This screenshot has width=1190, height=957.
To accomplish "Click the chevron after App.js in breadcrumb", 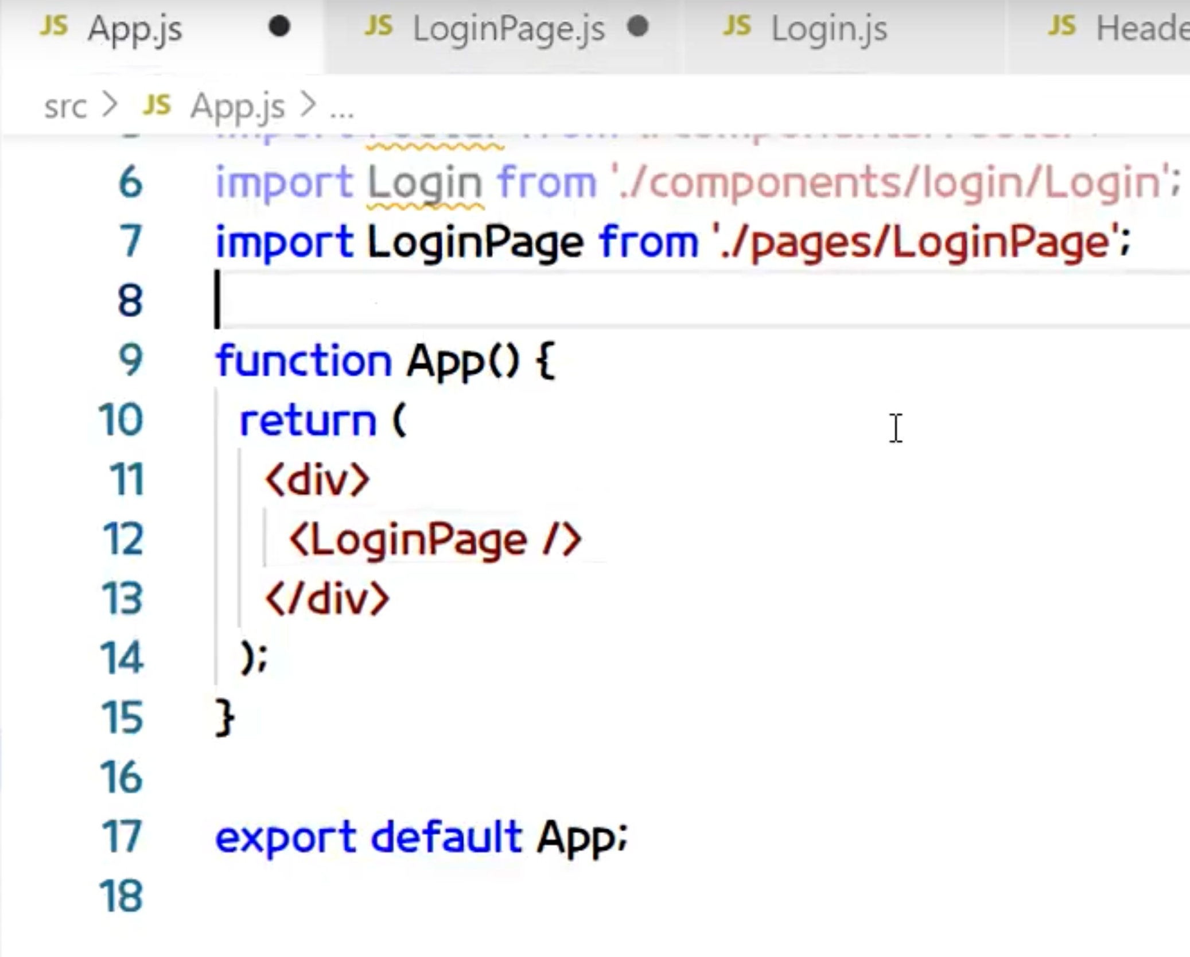I will pos(308,106).
